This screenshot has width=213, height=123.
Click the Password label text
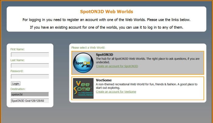(17, 71)
